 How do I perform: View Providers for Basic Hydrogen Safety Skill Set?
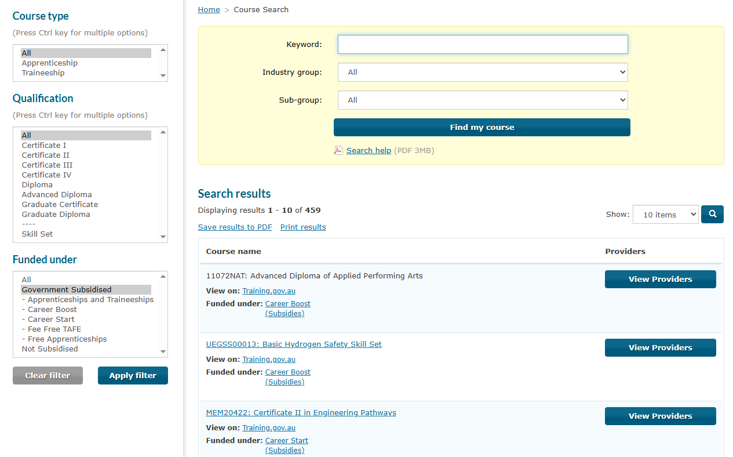pyautogui.click(x=661, y=348)
